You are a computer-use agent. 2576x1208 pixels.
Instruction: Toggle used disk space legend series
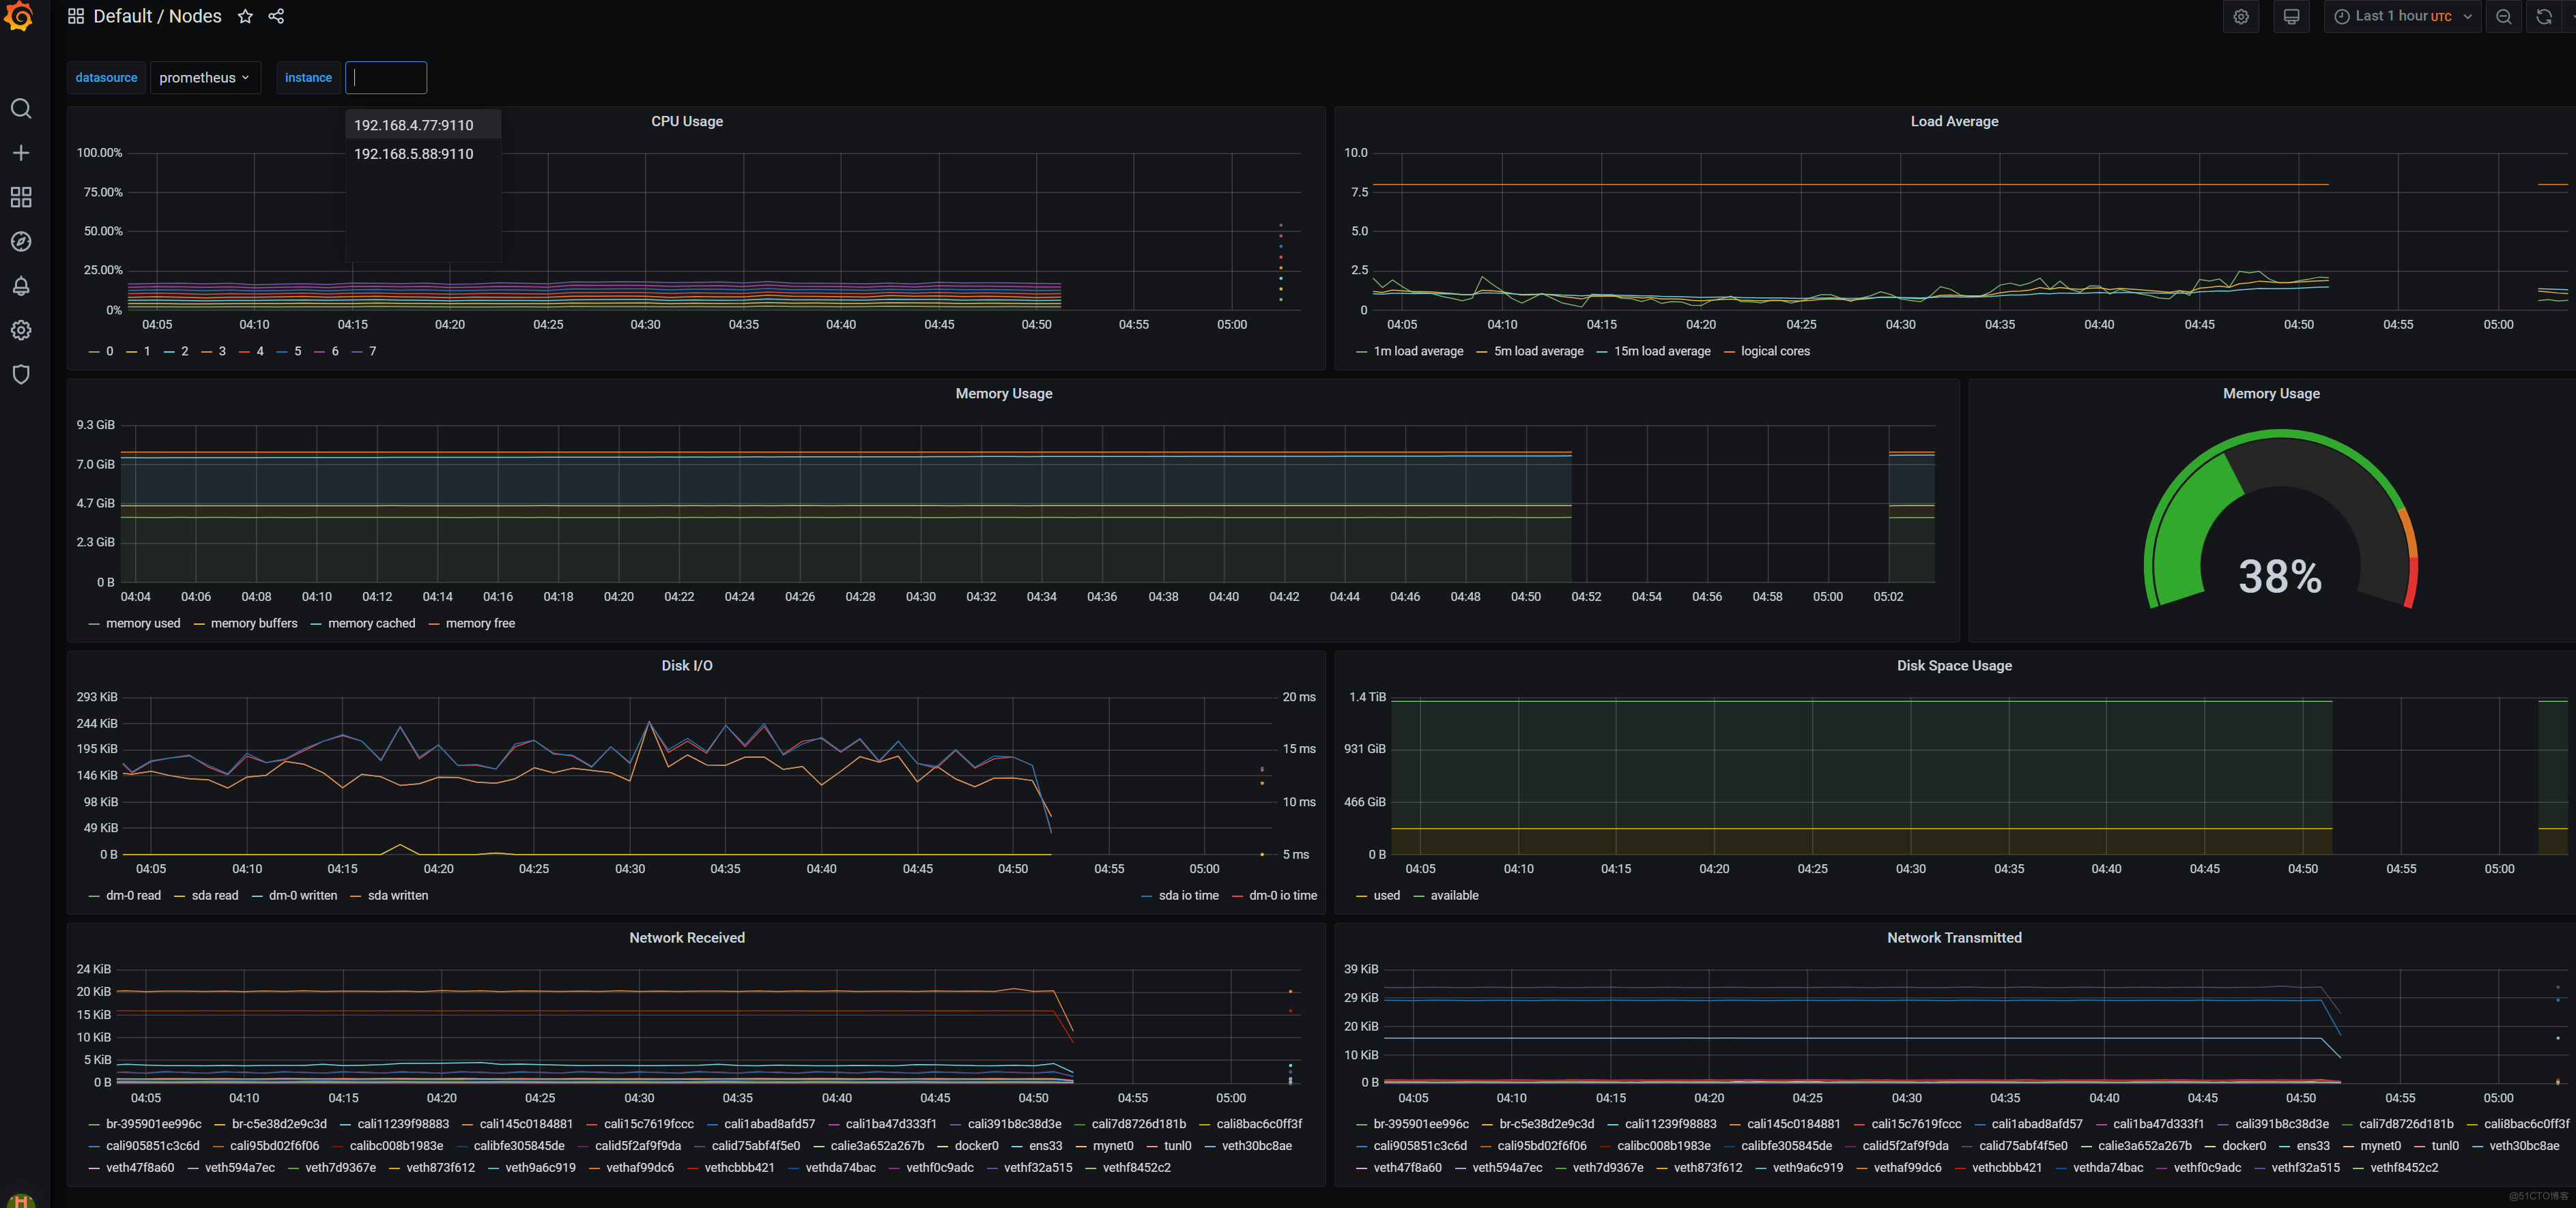(x=1386, y=896)
